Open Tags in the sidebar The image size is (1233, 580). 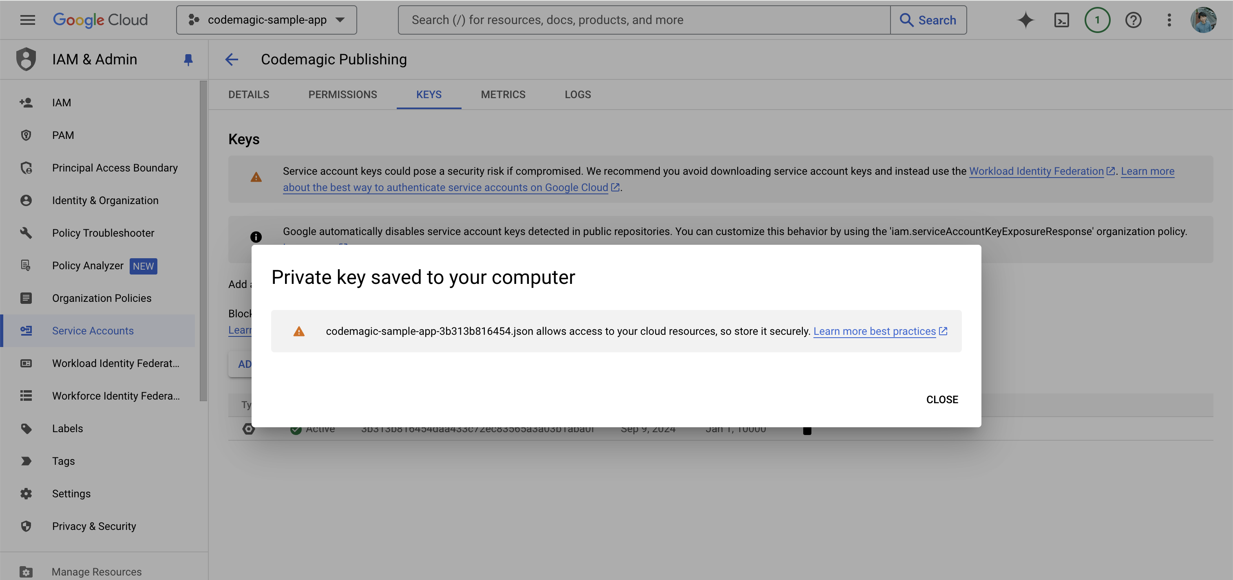(x=98, y=461)
